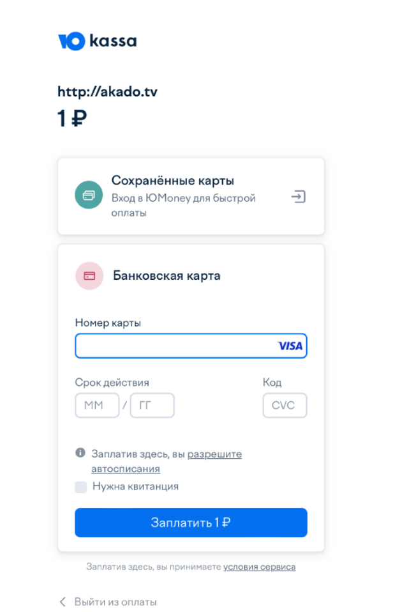
Task: Click the MM expiry month field
Action: (x=97, y=405)
